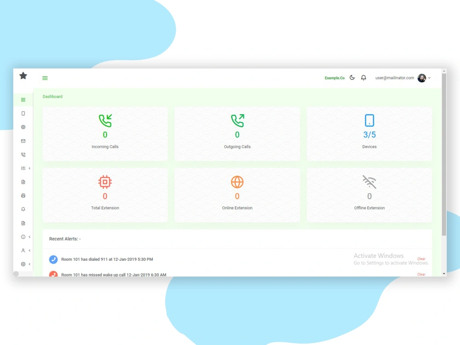Image resolution: width=460 pixels, height=345 pixels.
Task: Select the Dashboard breadcrumb label
Action: click(x=52, y=97)
